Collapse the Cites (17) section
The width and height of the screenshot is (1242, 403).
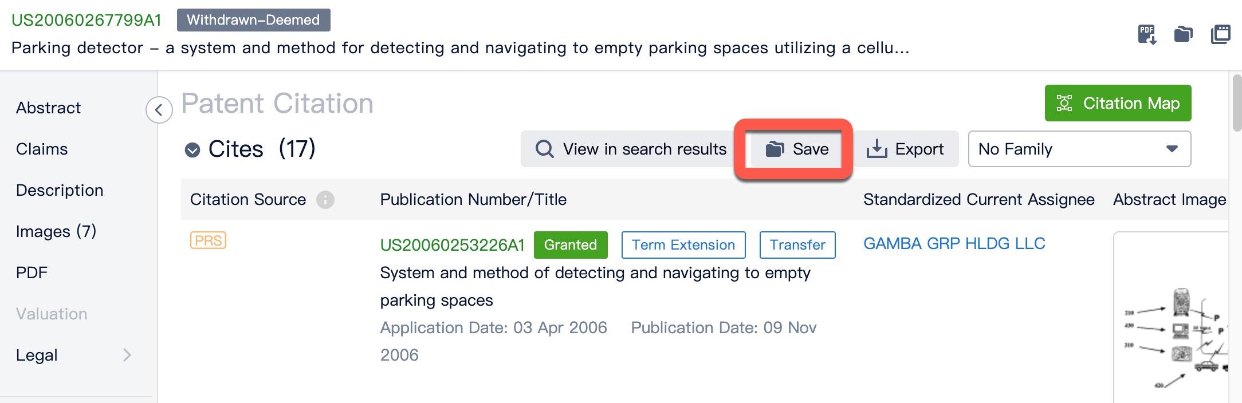(192, 150)
